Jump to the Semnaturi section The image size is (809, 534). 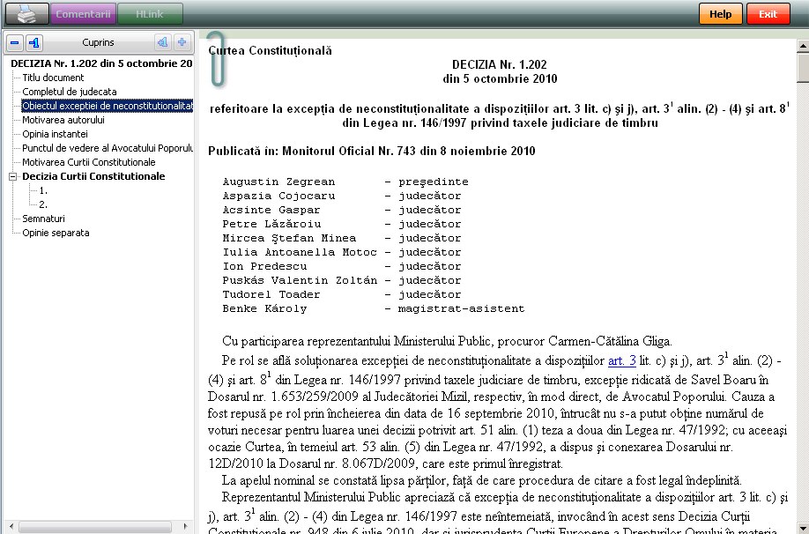point(43,219)
